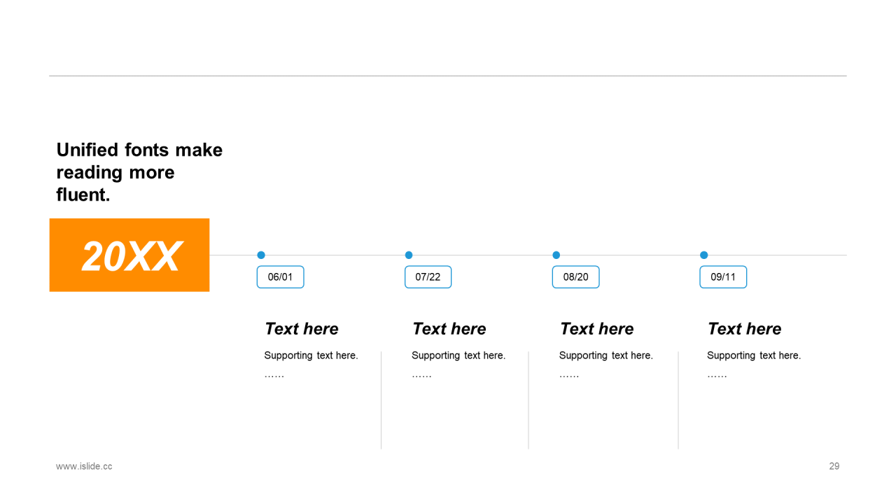Select the 09/11 date box
This screenshot has width=896, height=504.
[x=723, y=277]
